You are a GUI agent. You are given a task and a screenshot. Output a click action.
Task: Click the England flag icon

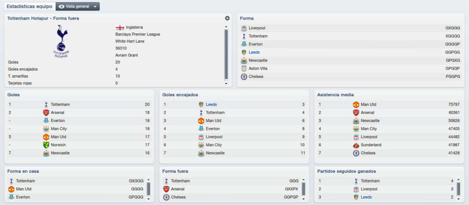pos(120,27)
